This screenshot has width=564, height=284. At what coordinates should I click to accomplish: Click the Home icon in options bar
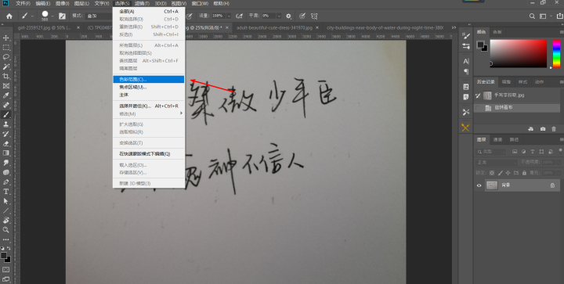coord(9,16)
